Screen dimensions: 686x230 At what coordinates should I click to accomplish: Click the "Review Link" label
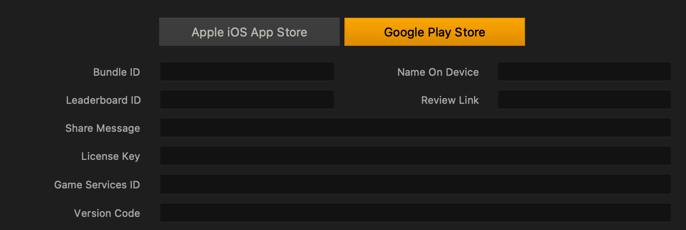coord(450,100)
